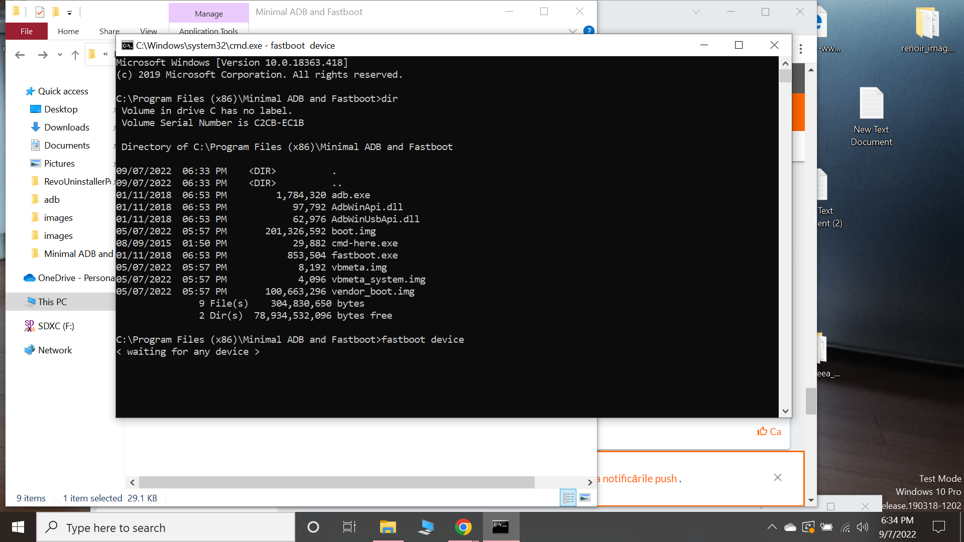Open network Wi-Fi tray icon
The width and height of the screenshot is (964, 542).
tap(846, 527)
